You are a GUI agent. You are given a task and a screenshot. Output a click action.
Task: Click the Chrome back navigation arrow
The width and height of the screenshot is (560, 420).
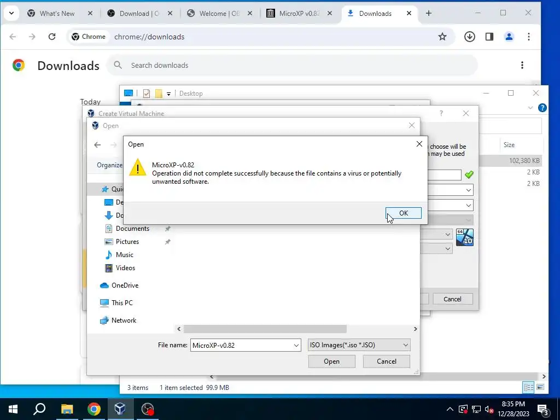[13, 37]
